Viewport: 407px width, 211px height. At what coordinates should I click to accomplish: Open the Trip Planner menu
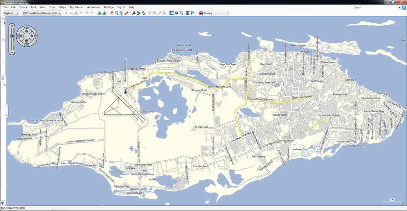coord(77,7)
